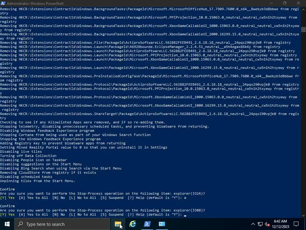Click the '[A] Yes to All' option for explorer(3324)
The image size is (306, 230).
coord(33,198)
